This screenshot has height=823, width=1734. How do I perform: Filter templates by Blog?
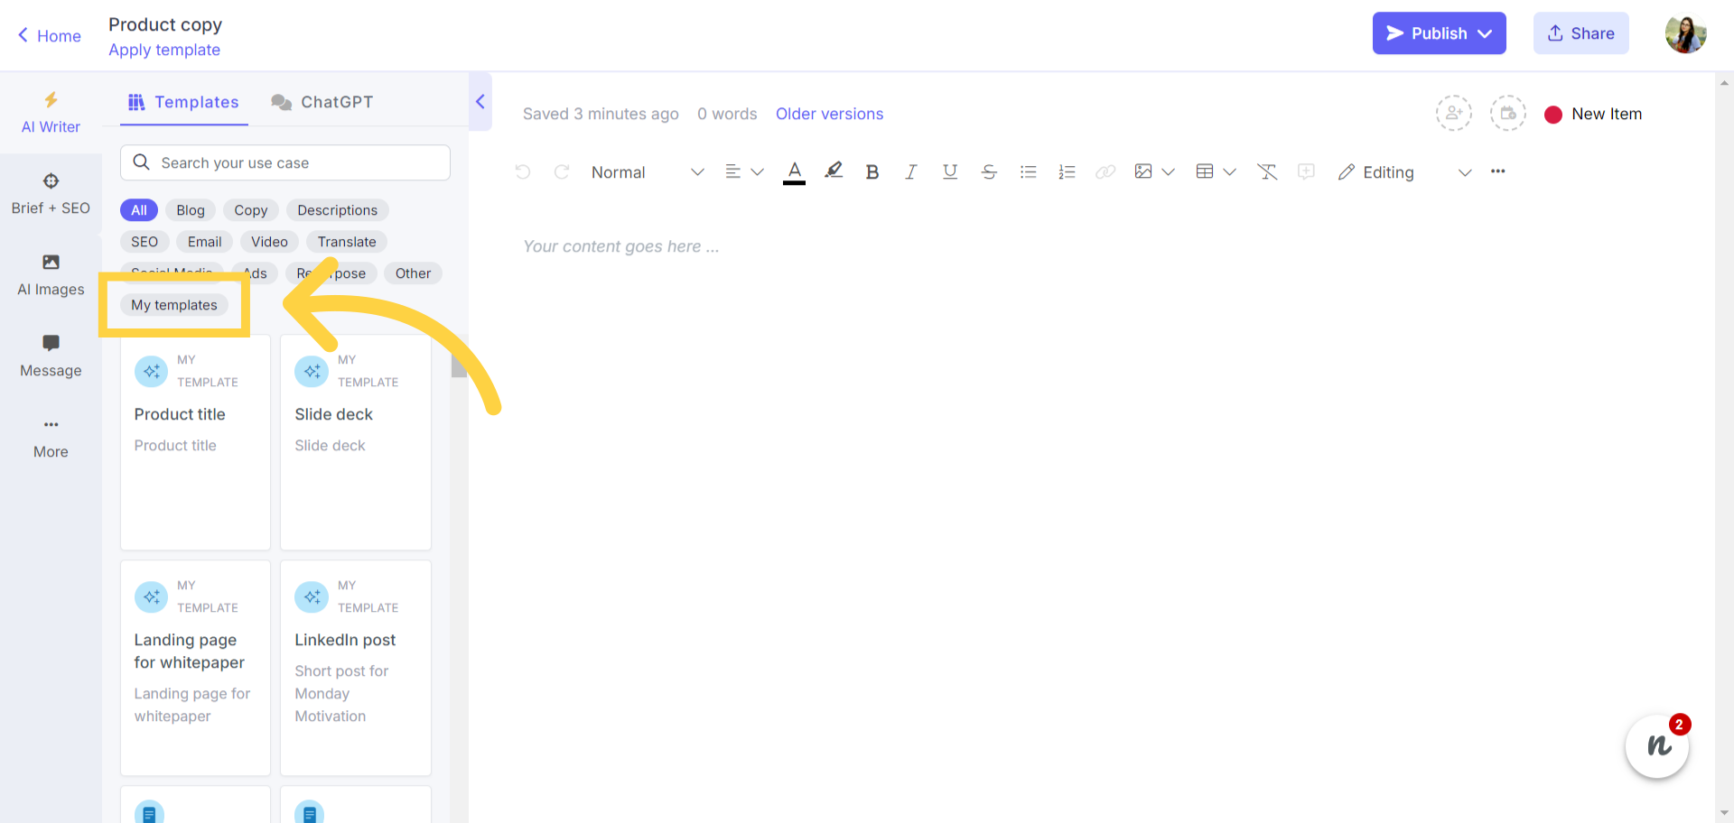191,210
